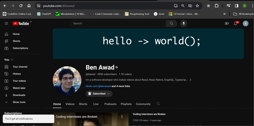
Task: Open the browser home page icon
Action: coord(29,6)
